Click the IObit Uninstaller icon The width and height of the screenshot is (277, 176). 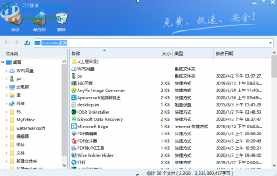[x=74, y=112]
